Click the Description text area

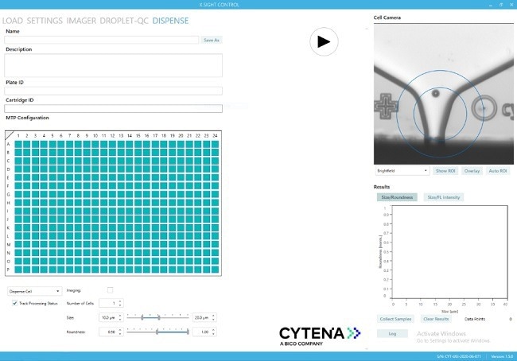(x=113, y=65)
